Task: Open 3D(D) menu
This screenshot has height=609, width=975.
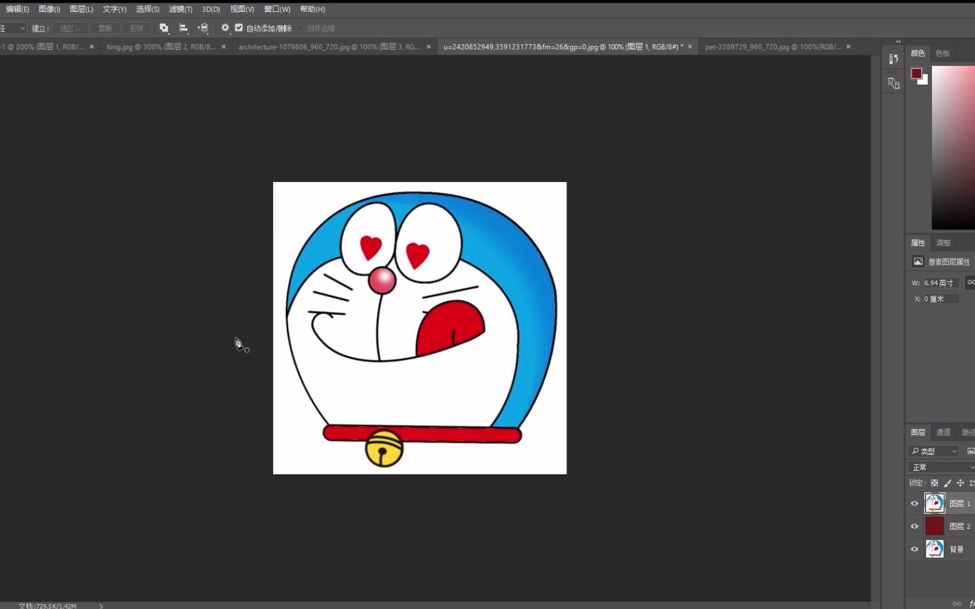Action: (211, 9)
